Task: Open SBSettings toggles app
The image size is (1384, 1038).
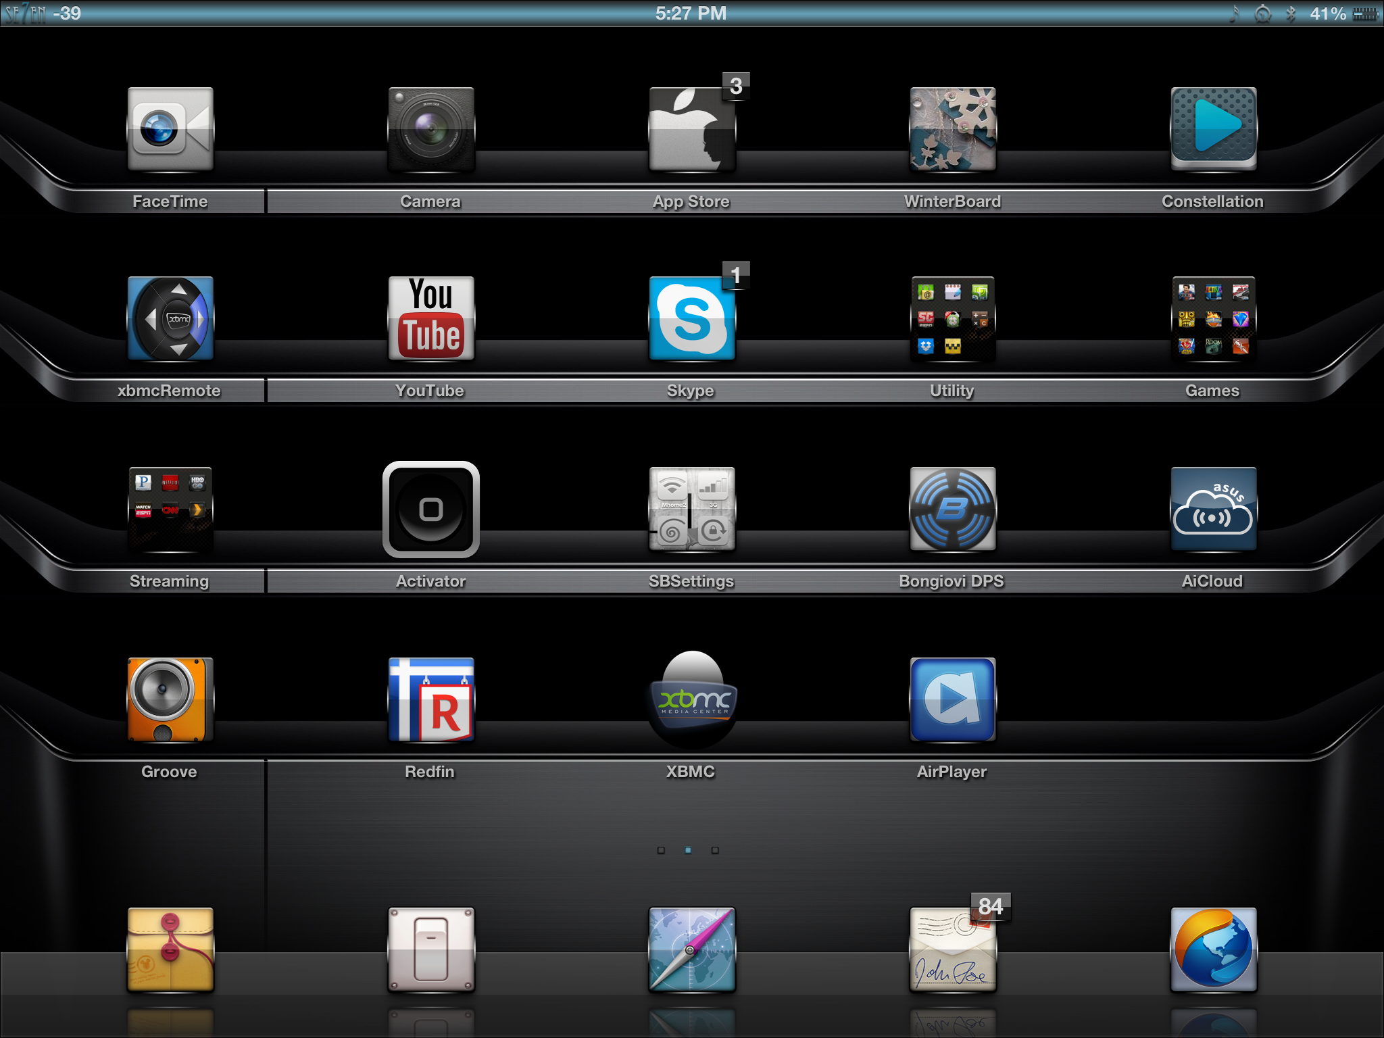Action: tap(691, 509)
